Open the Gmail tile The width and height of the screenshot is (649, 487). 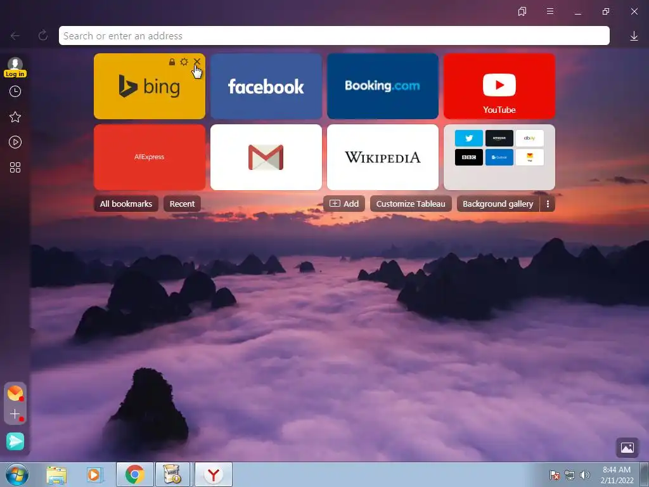point(266,157)
